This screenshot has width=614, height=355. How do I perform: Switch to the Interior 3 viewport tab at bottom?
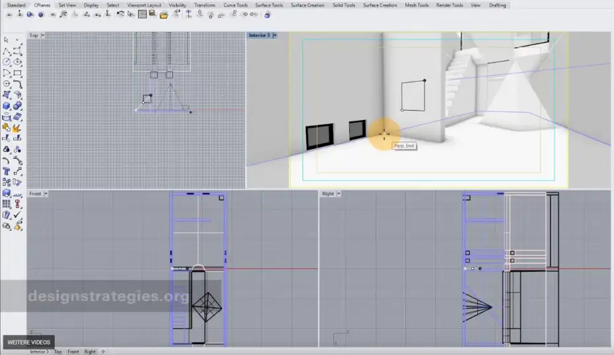(x=39, y=352)
